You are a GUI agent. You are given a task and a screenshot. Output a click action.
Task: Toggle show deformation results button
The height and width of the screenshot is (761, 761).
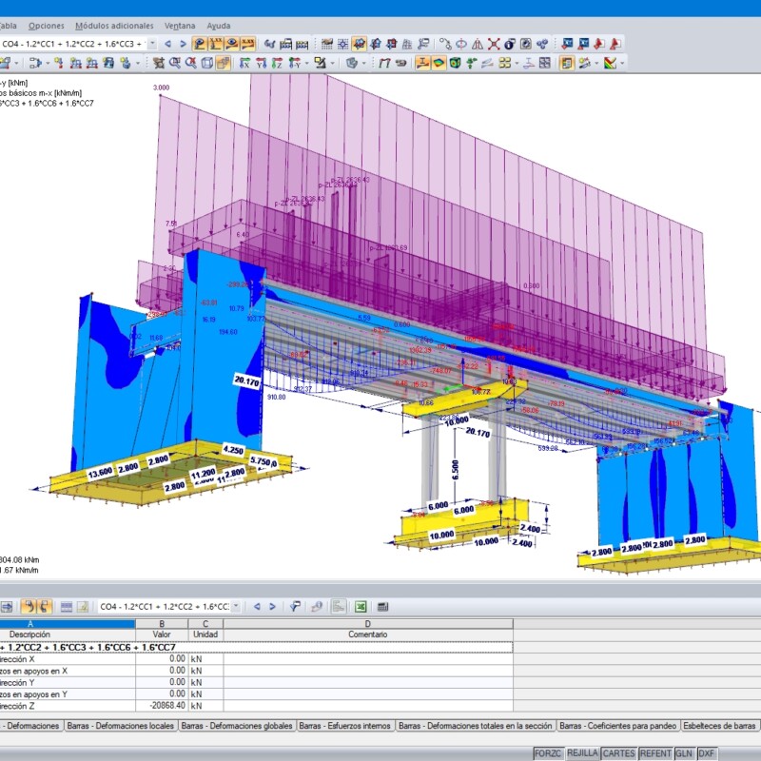point(199,44)
